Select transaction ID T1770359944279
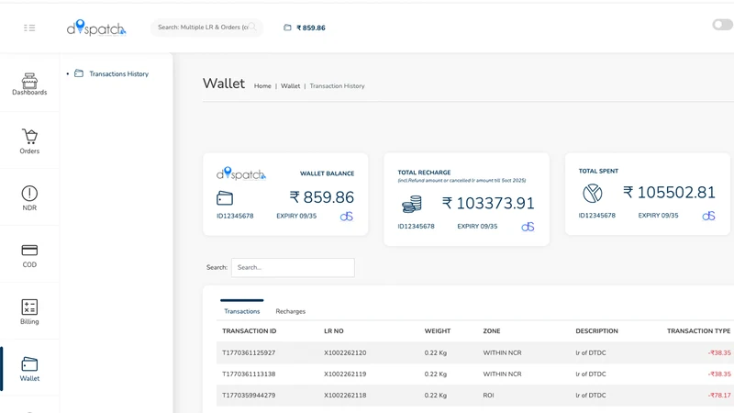Screen dimensions: 734x413 click(x=249, y=396)
